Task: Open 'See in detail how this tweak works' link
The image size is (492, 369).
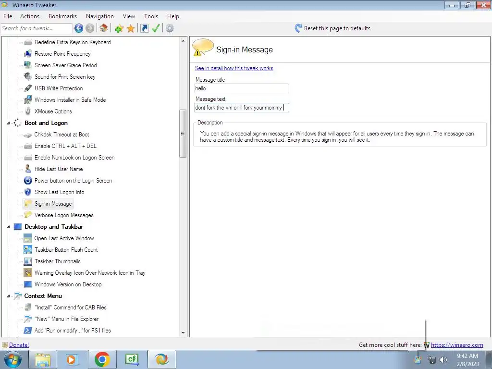Action: click(234, 68)
